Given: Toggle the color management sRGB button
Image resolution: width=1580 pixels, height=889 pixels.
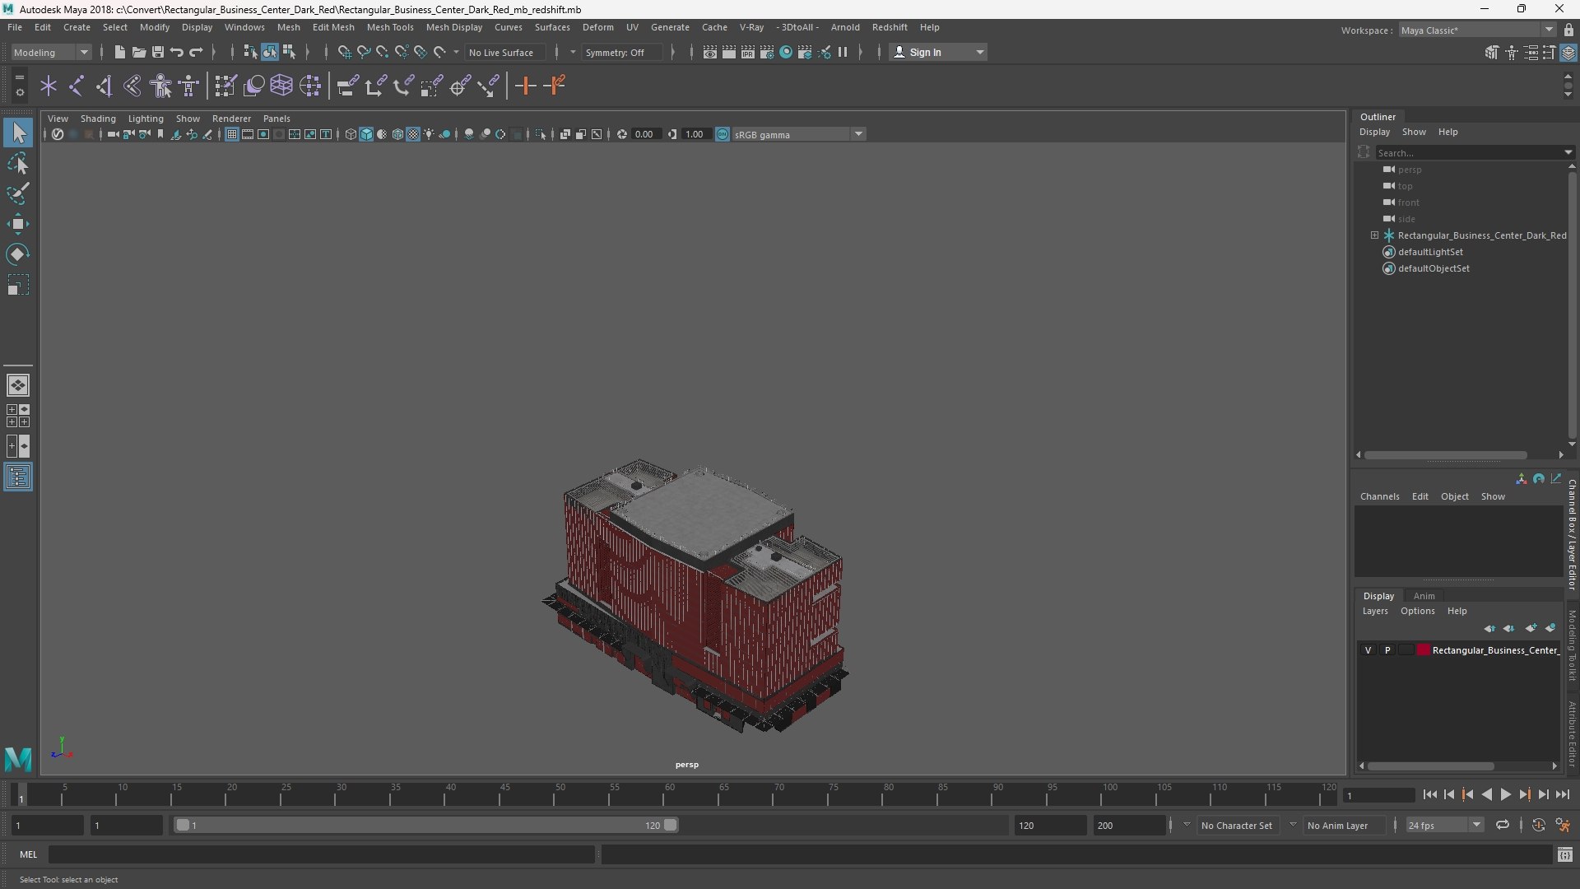Looking at the screenshot, I should click(x=723, y=134).
